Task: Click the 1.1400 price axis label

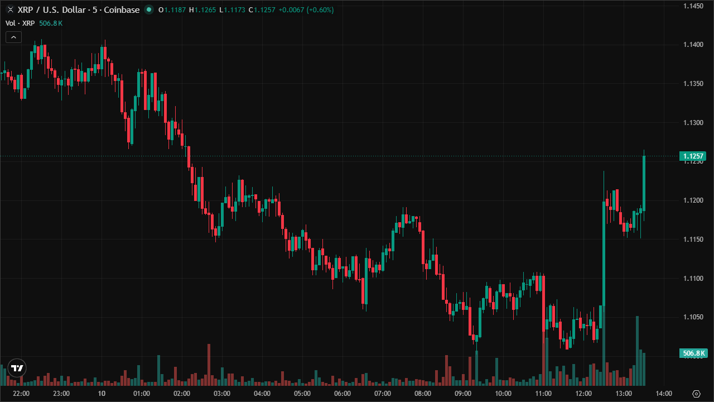Action: [x=693, y=45]
